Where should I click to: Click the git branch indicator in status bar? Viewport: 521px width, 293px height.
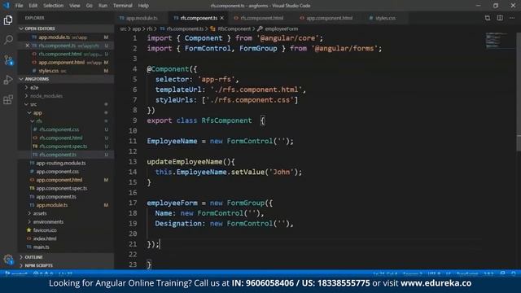(15, 273)
